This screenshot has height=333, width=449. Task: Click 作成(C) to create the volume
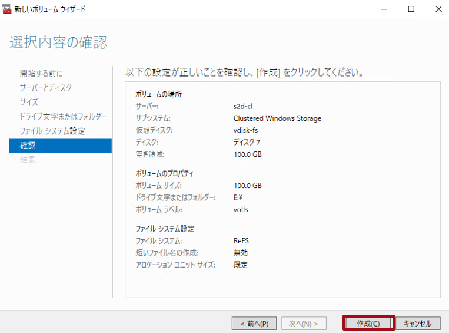(368, 324)
